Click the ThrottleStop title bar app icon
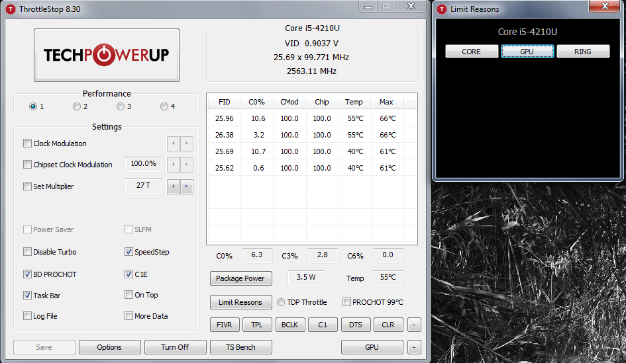The height and width of the screenshot is (363, 626). tap(11, 9)
